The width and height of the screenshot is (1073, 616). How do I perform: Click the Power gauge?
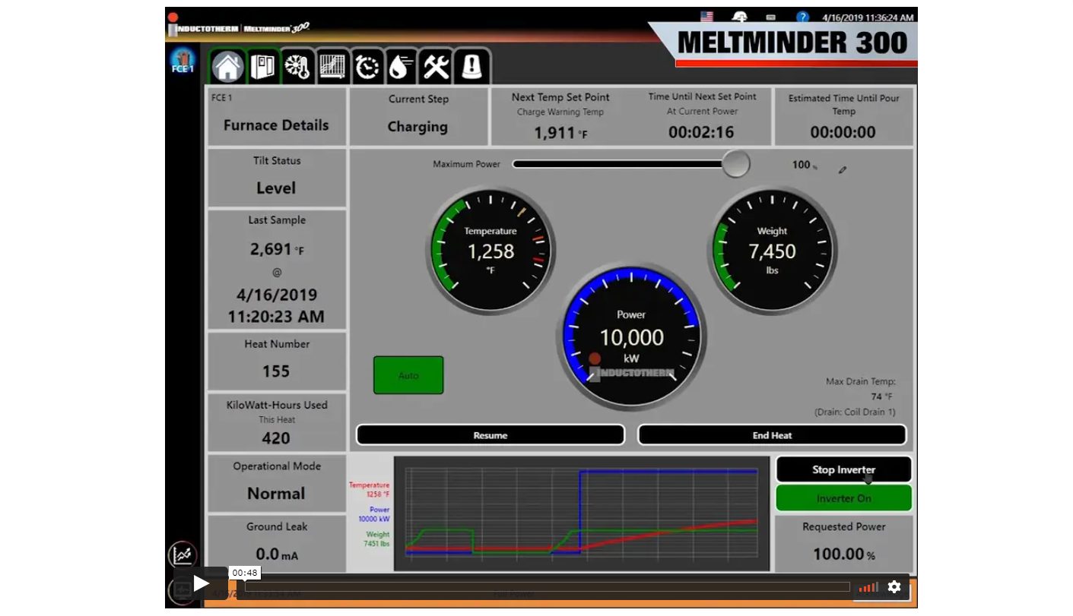(631, 336)
